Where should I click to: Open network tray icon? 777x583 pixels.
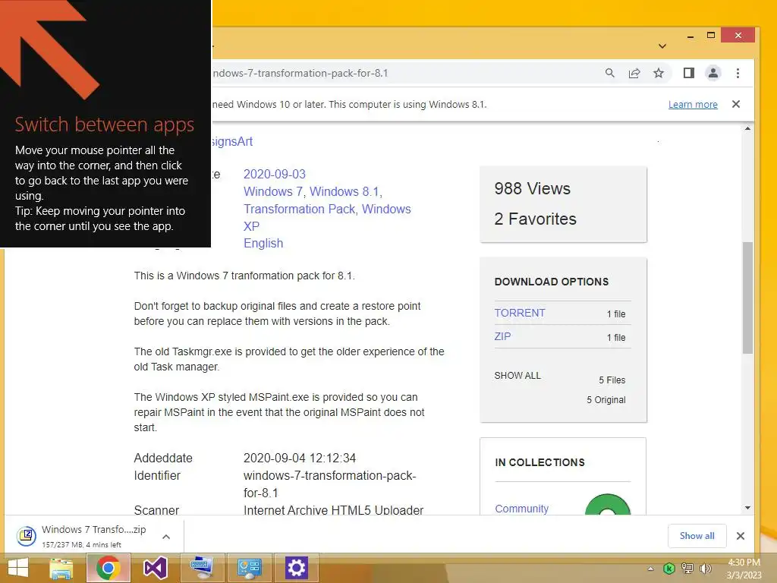[x=687, y=569]
